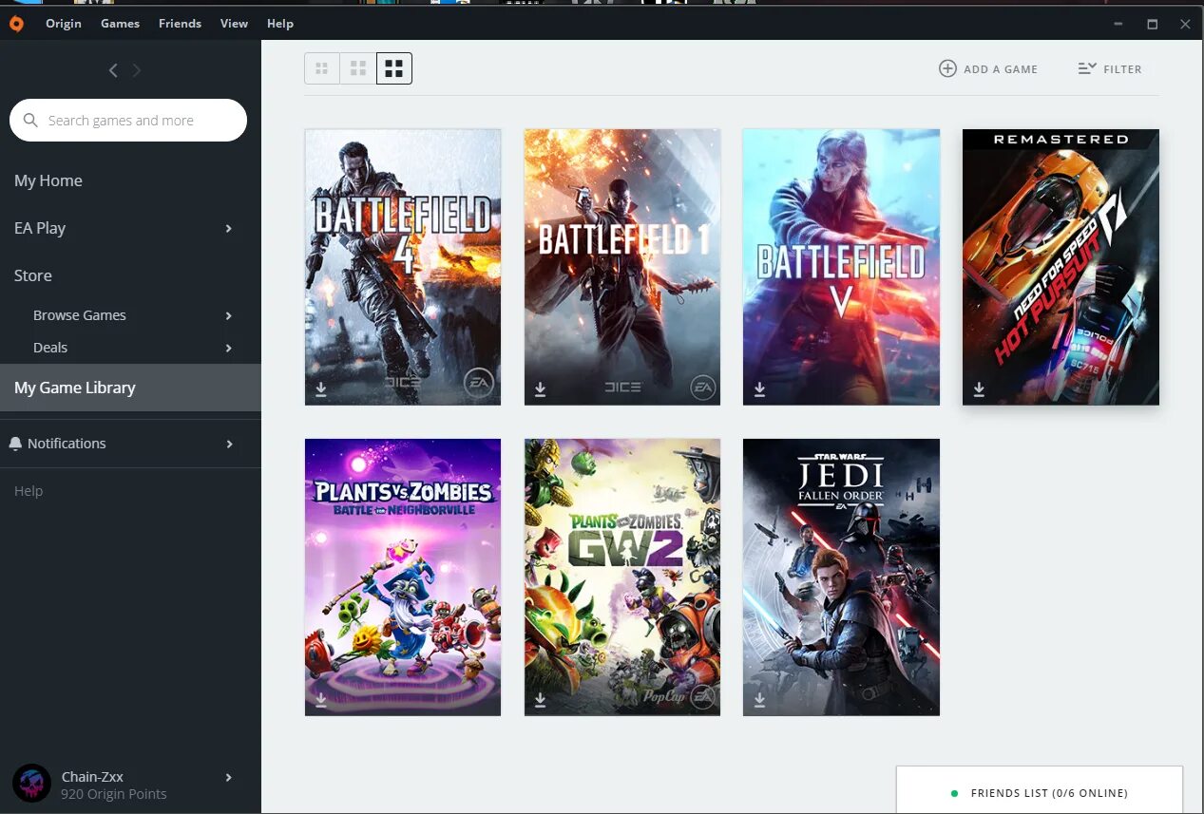This screenshot has width=1204, height=814.
Task: Open the Plants vs Zombies GW2 tile
Action: point(622,577)
